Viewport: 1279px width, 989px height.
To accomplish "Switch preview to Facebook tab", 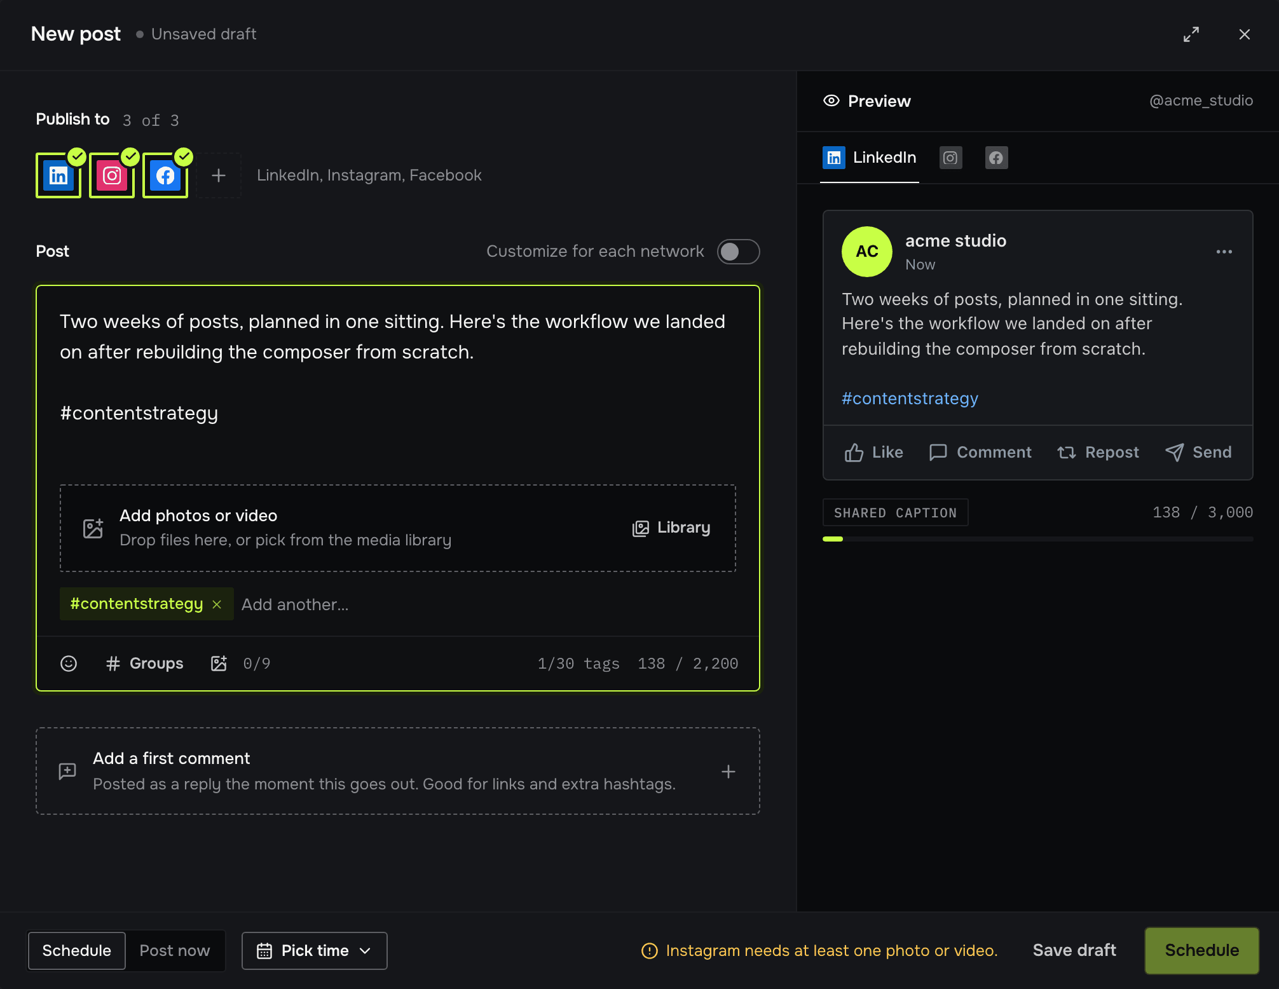I will point(997,158).
